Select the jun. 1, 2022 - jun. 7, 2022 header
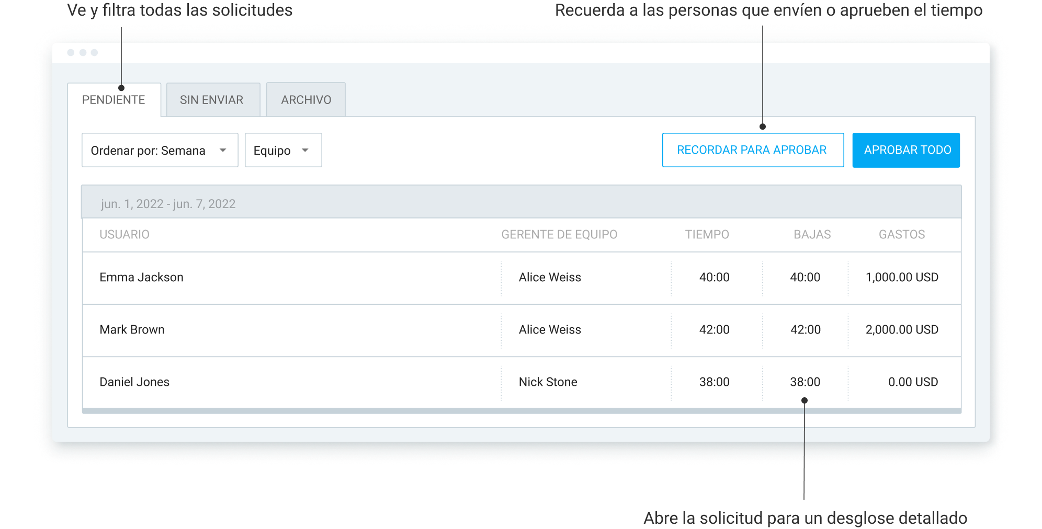This screenshot has width=1042, height=529. pyautogui.click(x=168, y=204)
